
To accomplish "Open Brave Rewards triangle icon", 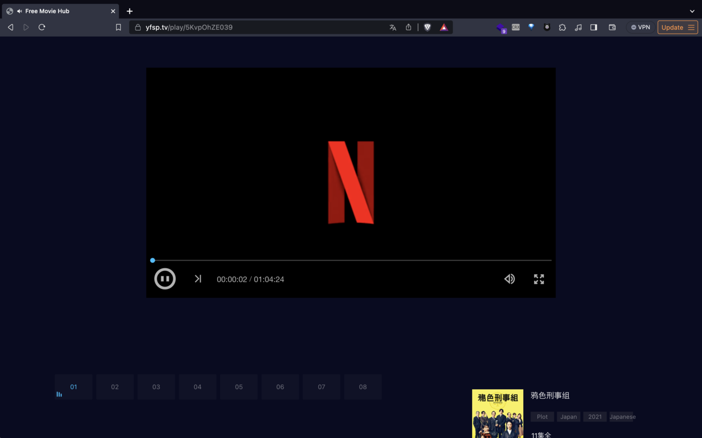I will pos(444,27).
